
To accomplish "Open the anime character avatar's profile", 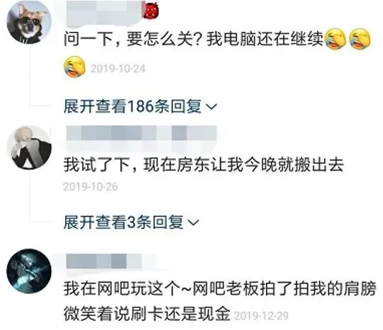I will click(x=29, y=147).
